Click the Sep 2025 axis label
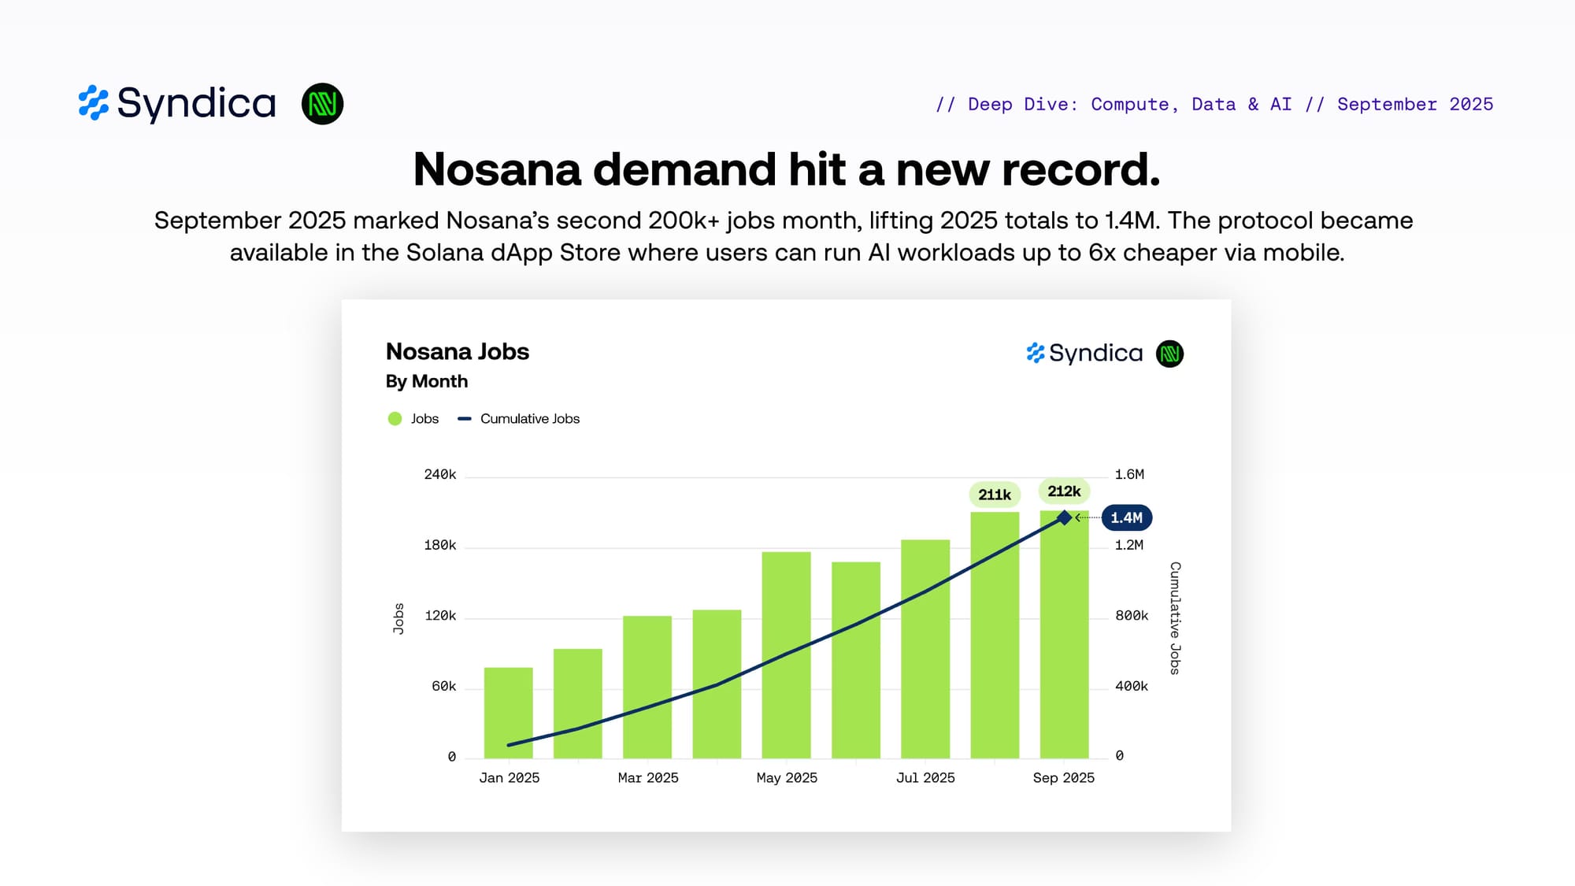This screenshot has width=1575, height=886. point(1063,778)
